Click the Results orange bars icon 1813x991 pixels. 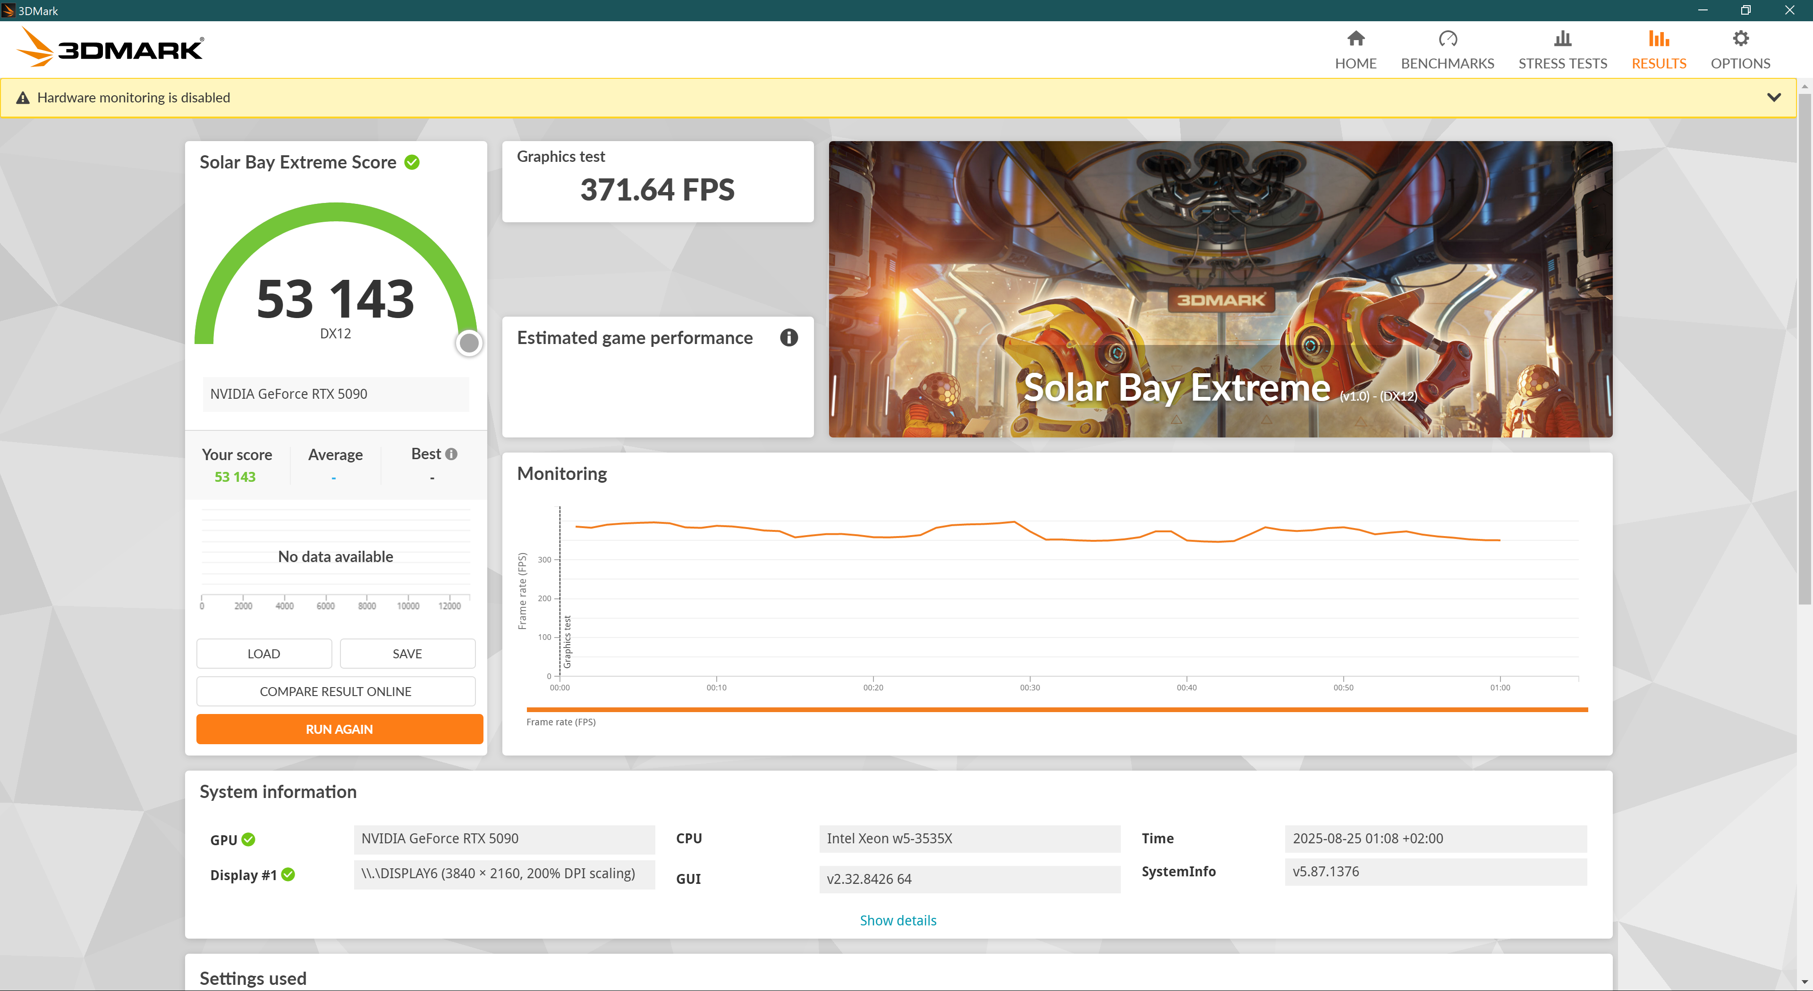1658,38
